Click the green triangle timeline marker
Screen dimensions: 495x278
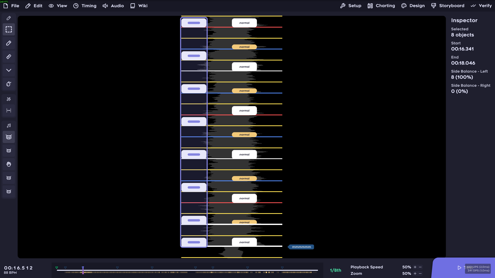(57, 268)
